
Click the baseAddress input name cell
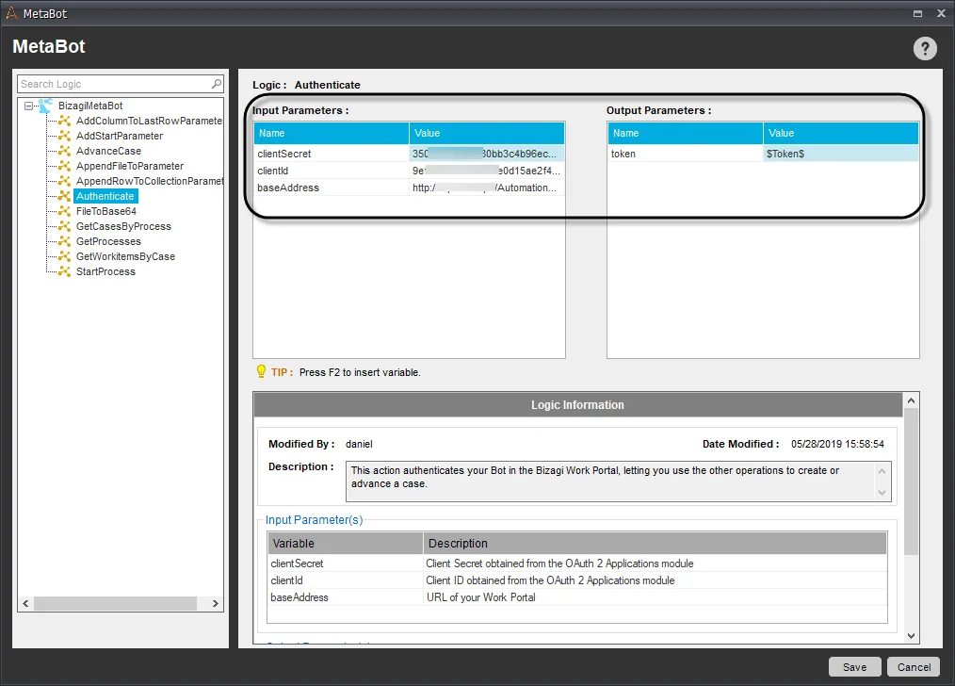coord(332,188)
